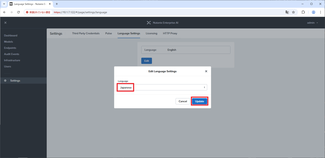Switch to the HTTP Proxy tab

(170, 33)
